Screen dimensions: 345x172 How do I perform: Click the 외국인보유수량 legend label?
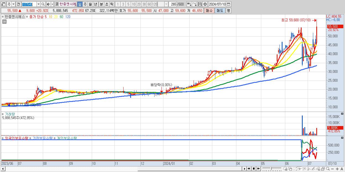click(x=16, y=138)
